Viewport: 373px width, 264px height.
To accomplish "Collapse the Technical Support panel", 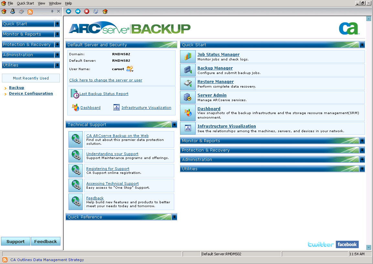I will [174, 124].
